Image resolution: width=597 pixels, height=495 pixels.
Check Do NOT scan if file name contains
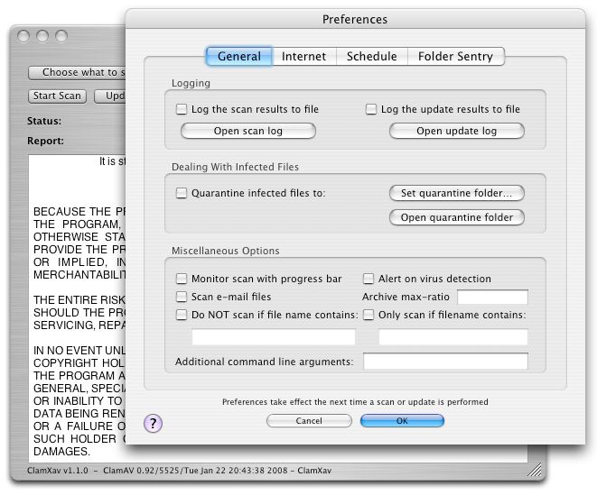click(182, 315)
